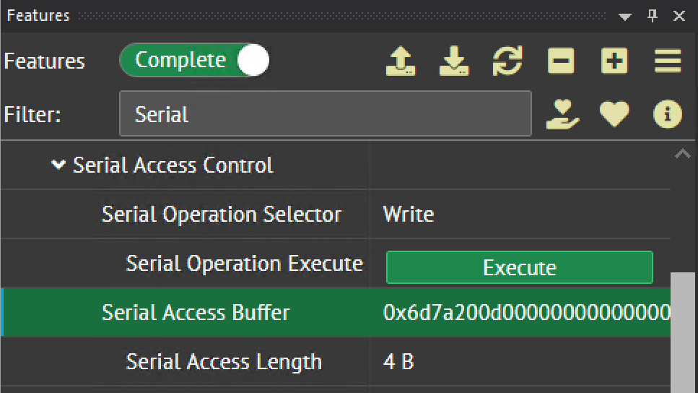Click the refresh features icon
Image resolution: width=698 pixels, height=393 pixels.
507,62
